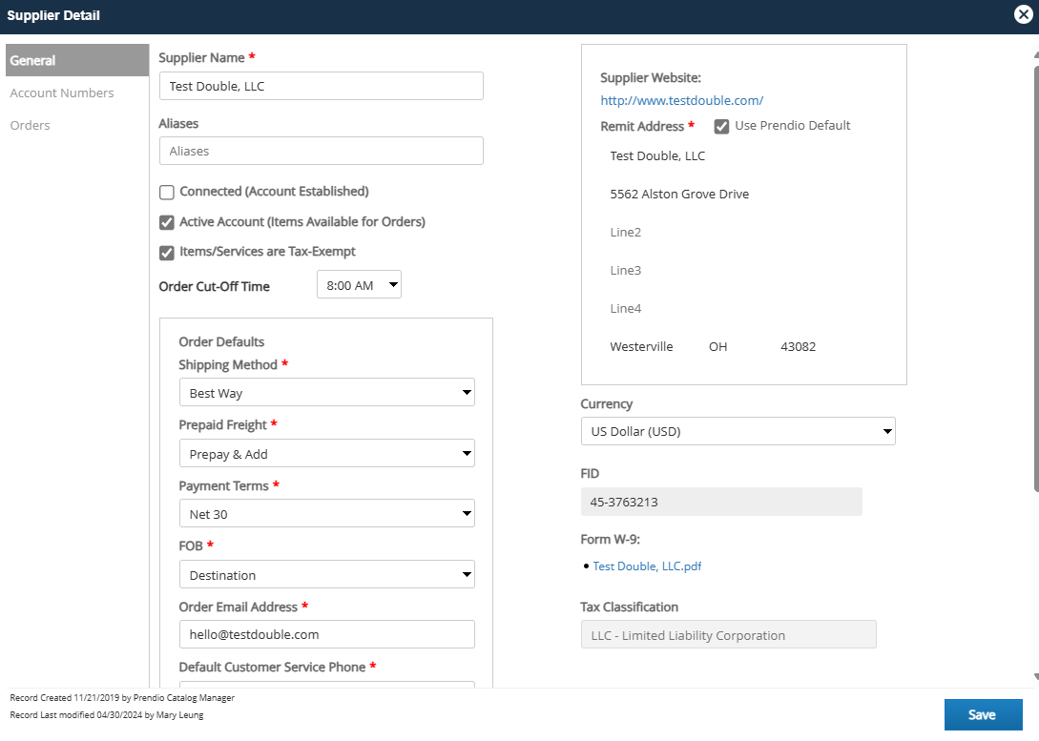Enable the Connected (Account Established) checkbox
The height and width of the screenshot is (741, 1039).
pyautogui.click(x=167, y=192)
